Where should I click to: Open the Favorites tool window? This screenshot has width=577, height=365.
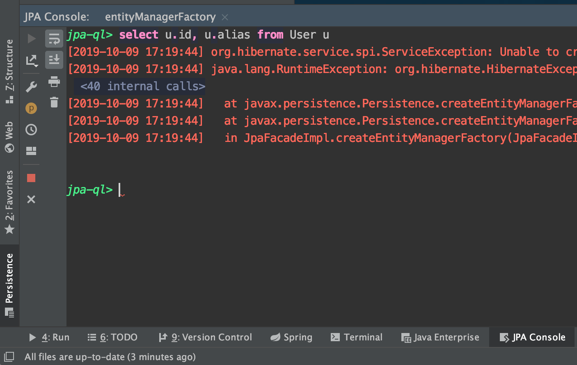[9, 202]
